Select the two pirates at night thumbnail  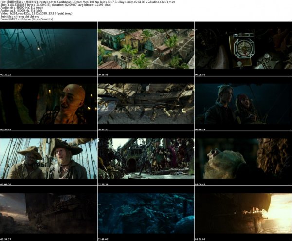(243, 105)
